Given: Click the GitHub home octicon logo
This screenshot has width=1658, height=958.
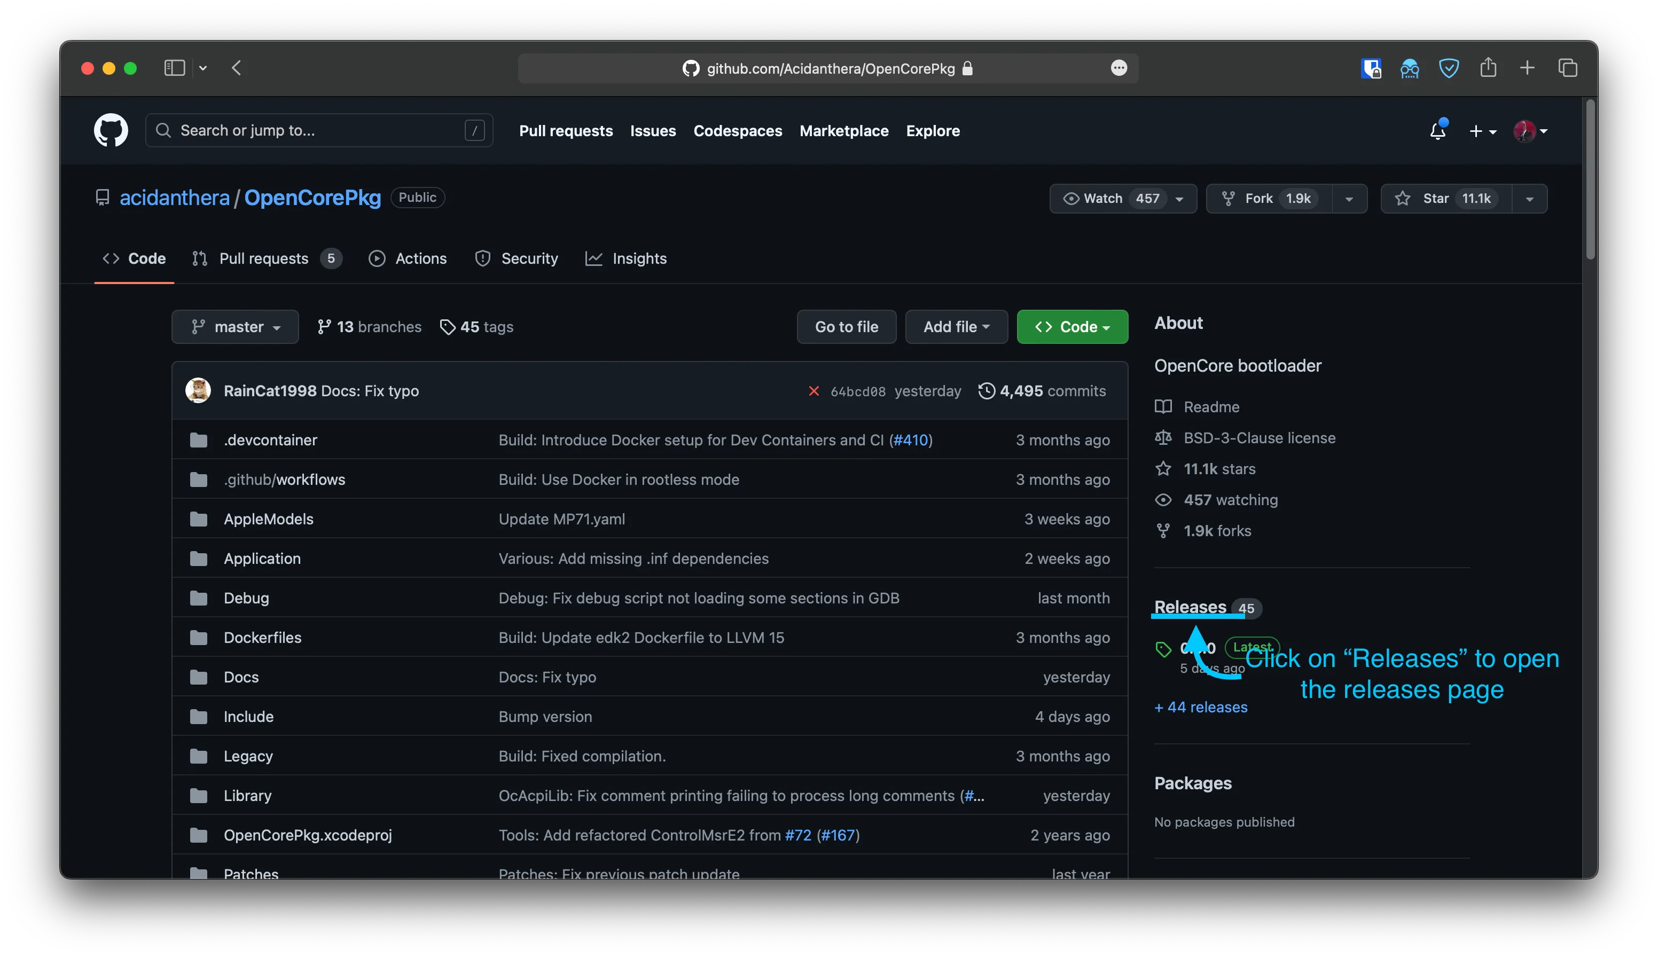Looking at the screenshot, I should (x=112, y=130).
